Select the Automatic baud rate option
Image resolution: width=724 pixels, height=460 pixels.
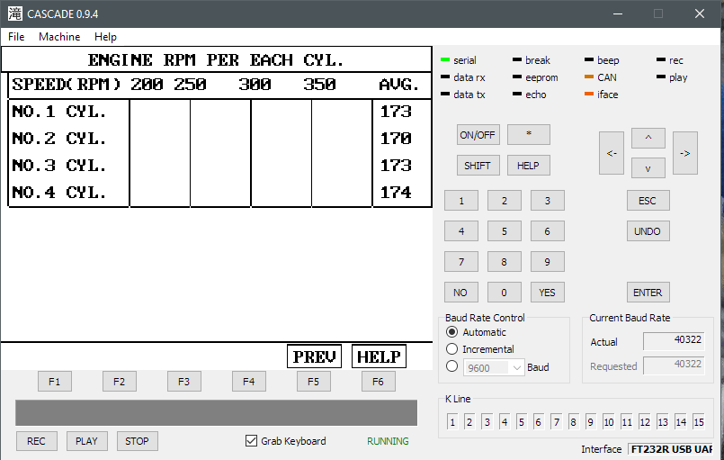click(452, 332)
